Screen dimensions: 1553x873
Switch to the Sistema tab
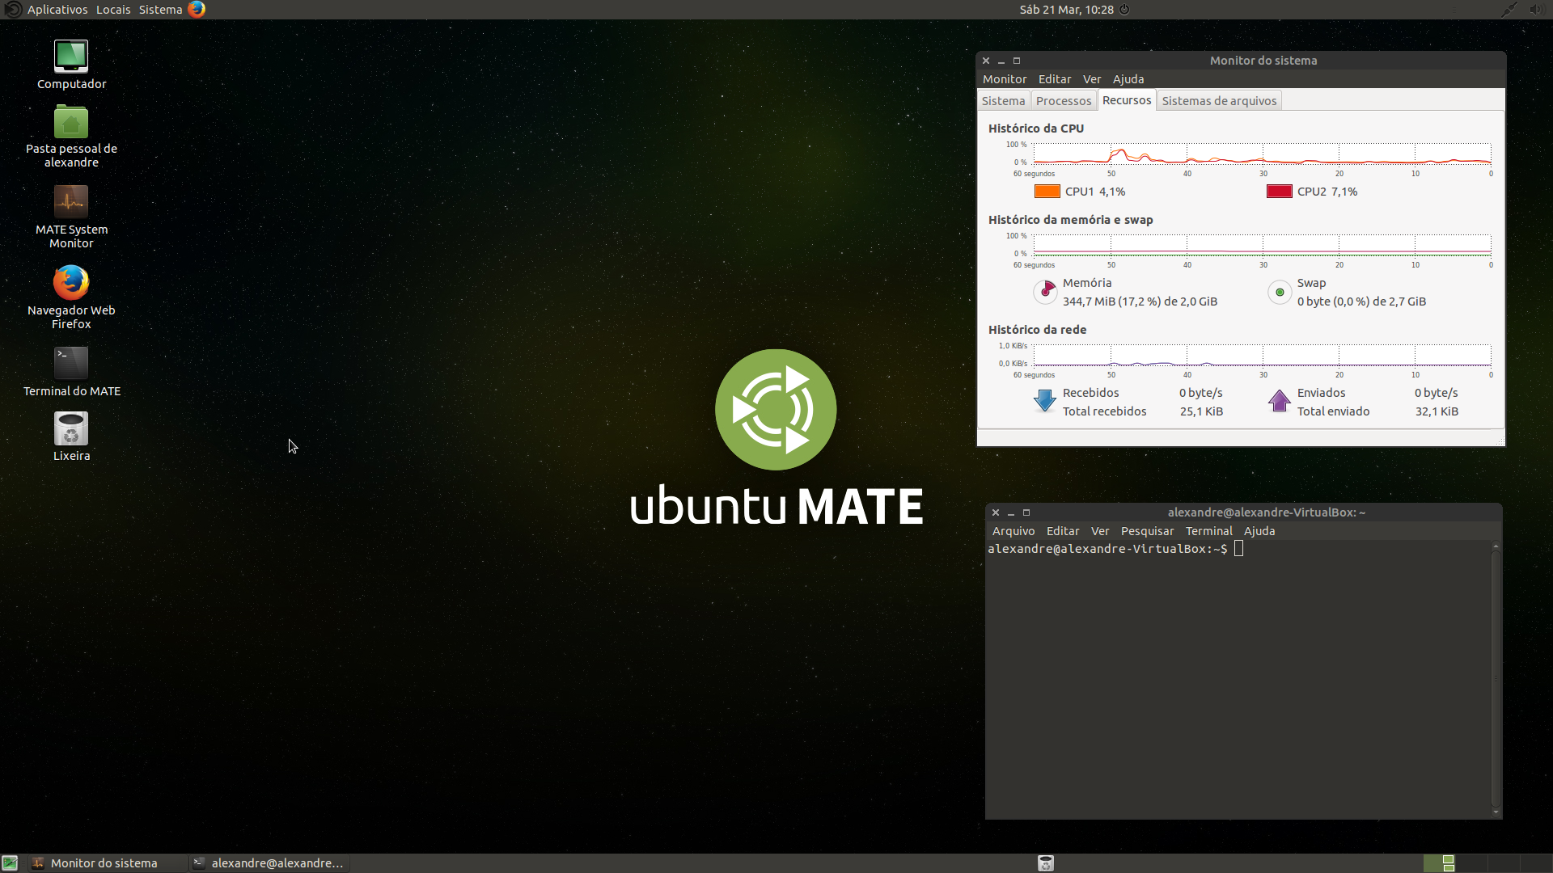pyautogui.click(x=1003, y=101)
